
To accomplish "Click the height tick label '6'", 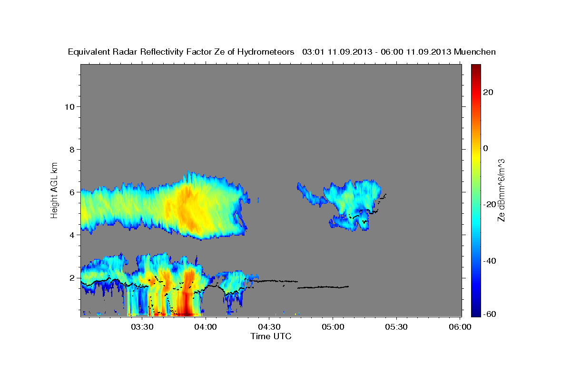I will click(x=72, y=192).
